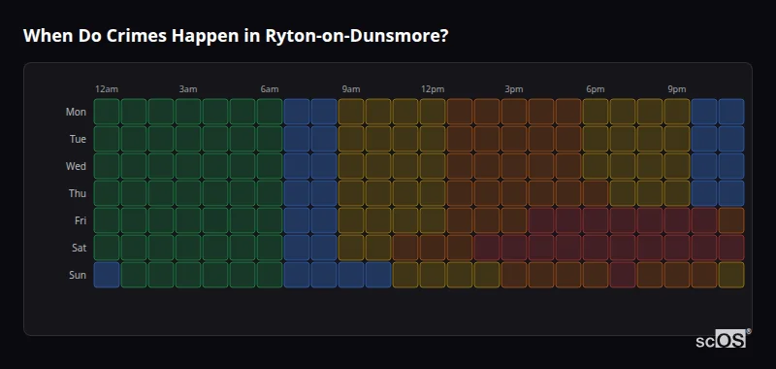Select the Monday 1pm orange cell
Viewport: 776px width, 369px height.
tap(460, 112)
